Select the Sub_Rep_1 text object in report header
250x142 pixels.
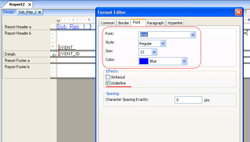[71, 27]
